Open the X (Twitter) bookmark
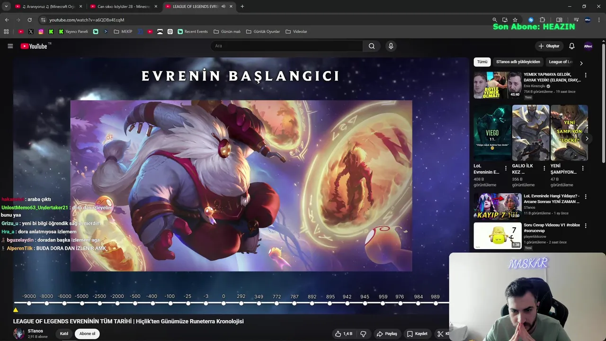The image size is (606, 341). 31,32
